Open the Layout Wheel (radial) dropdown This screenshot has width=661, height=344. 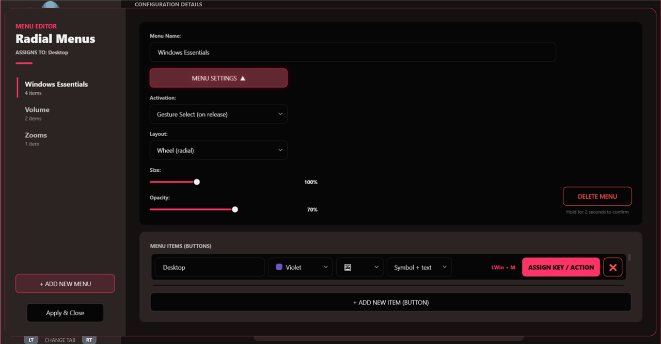coord(218,150)
